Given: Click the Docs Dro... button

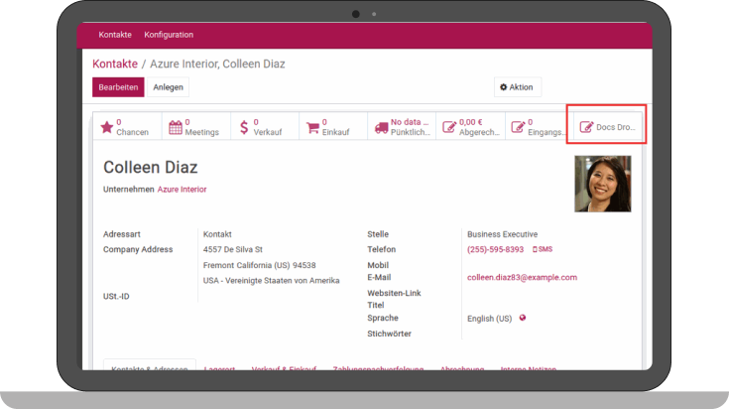Looking at the screenshot, I should coord(606,127).
